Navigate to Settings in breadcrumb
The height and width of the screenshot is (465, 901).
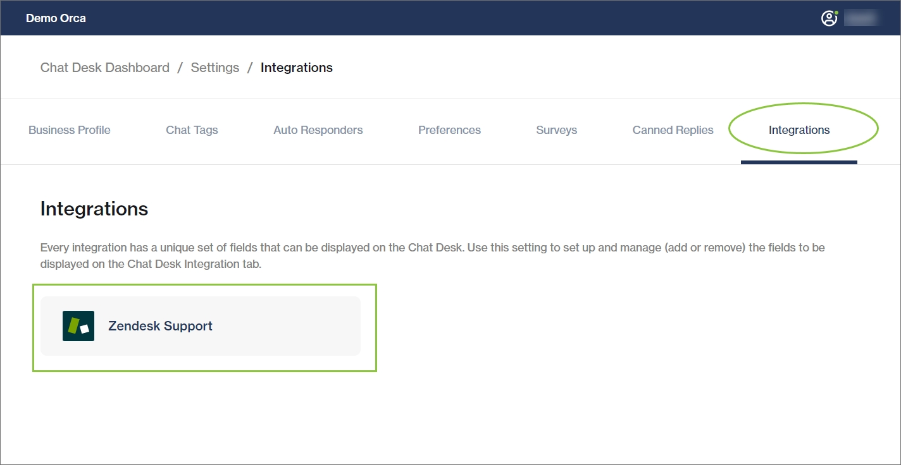point(215,68)
